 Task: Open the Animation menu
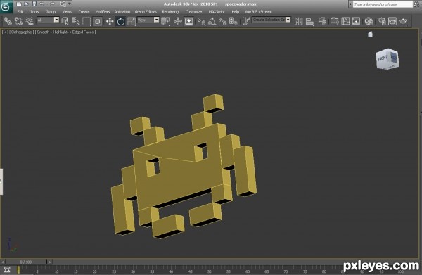tap(122, 12)
